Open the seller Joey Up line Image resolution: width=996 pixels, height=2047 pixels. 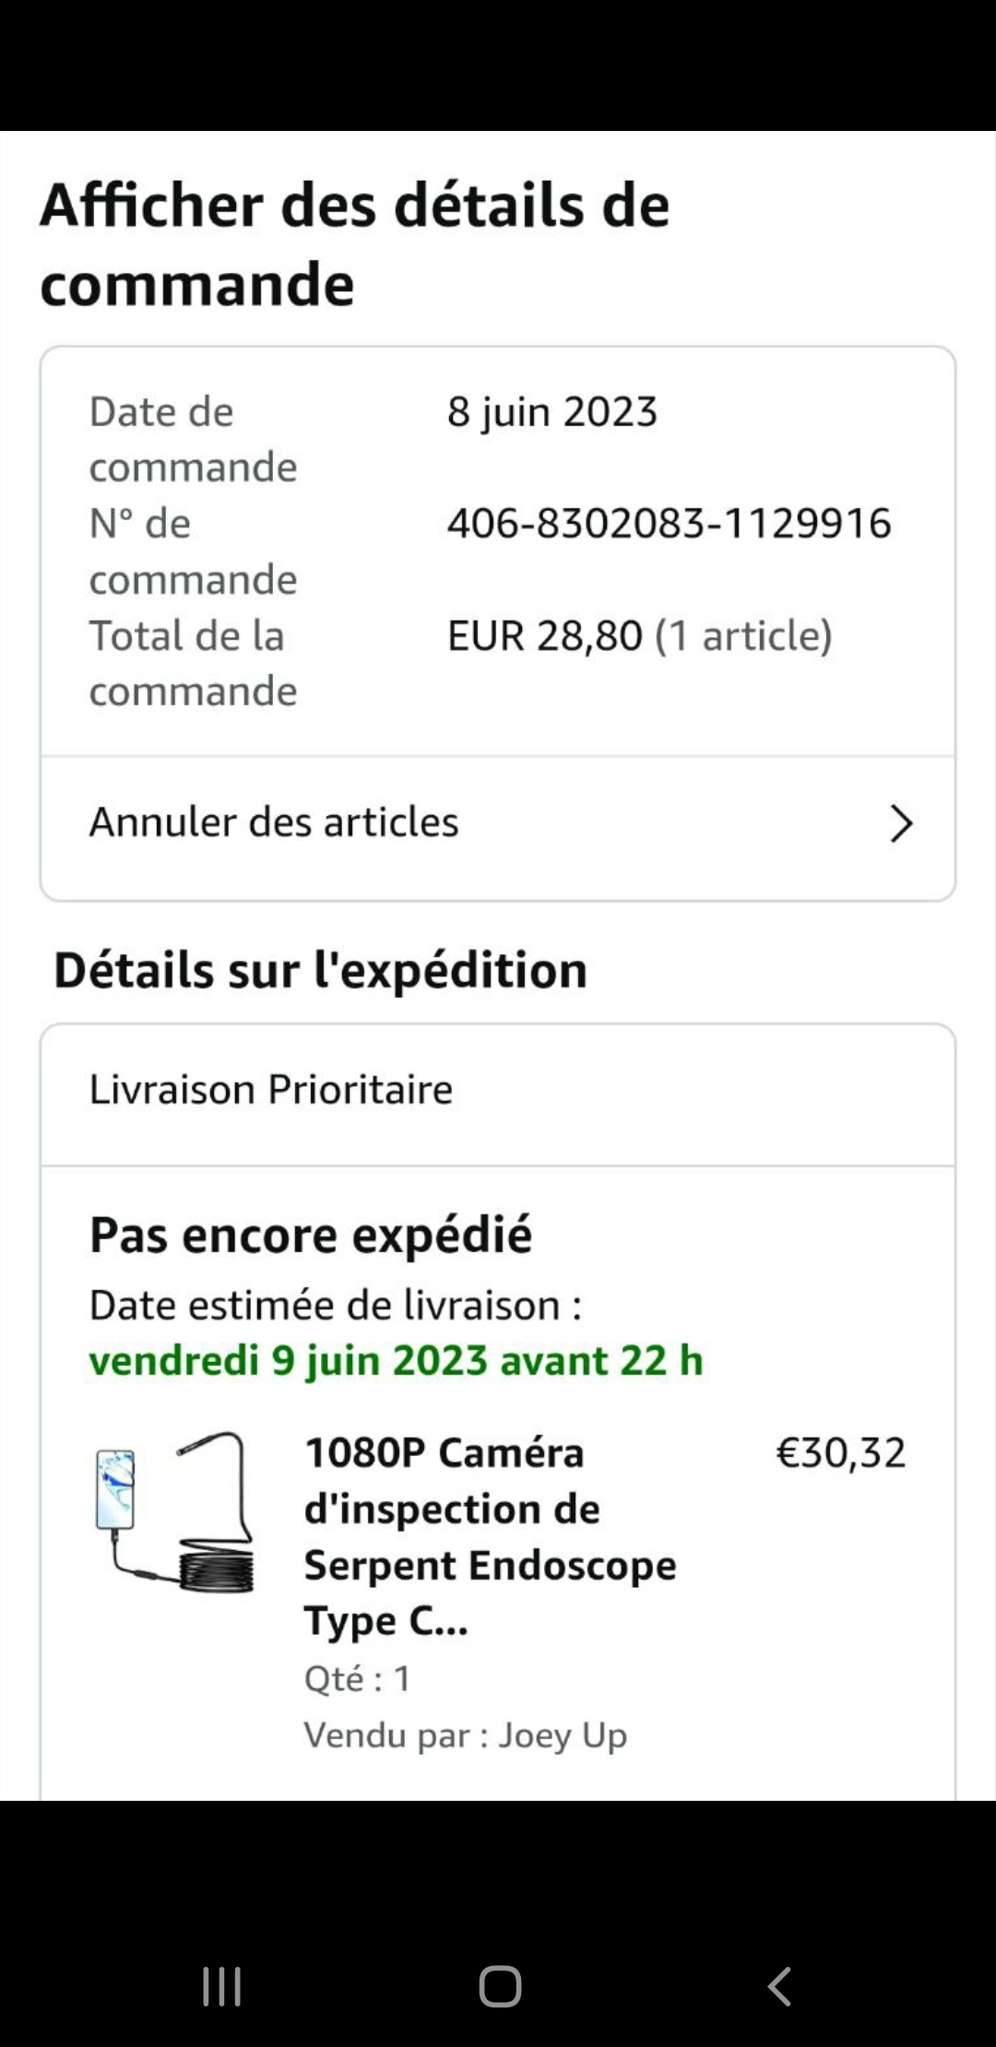pyautogui.click(x=466, y=1735)
